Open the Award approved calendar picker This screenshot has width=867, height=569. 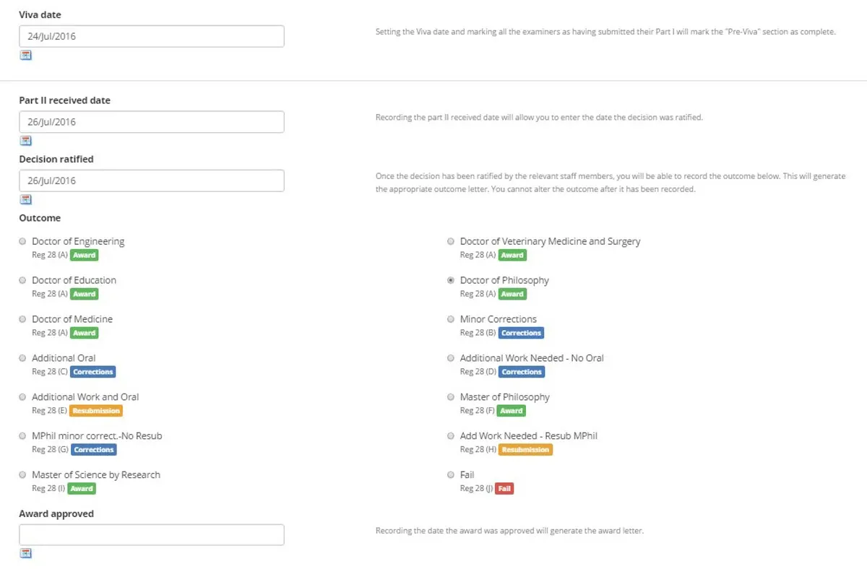tap(25, 553)
